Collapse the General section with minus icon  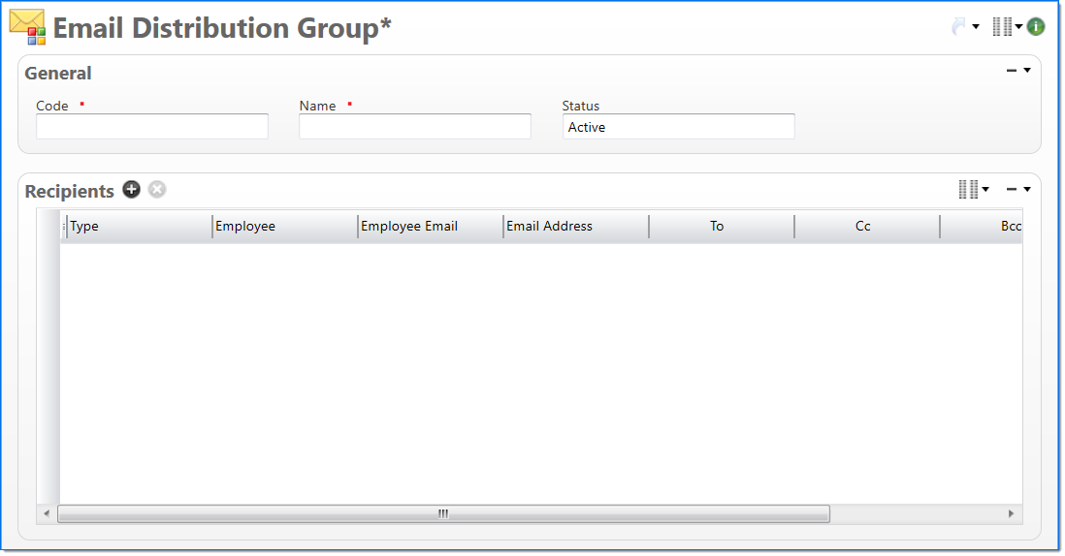[x=1012, y=71]
